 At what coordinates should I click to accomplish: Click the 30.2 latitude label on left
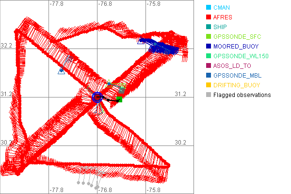click(6, 143)
